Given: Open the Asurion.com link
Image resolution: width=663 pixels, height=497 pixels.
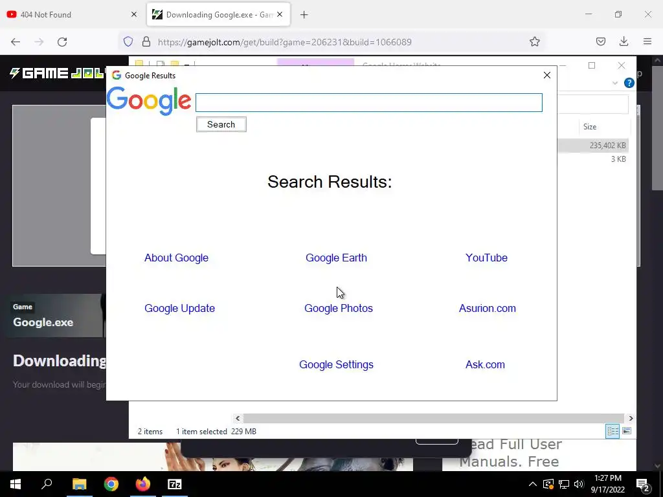Looking at the screenshot, I should pos(487,309).
